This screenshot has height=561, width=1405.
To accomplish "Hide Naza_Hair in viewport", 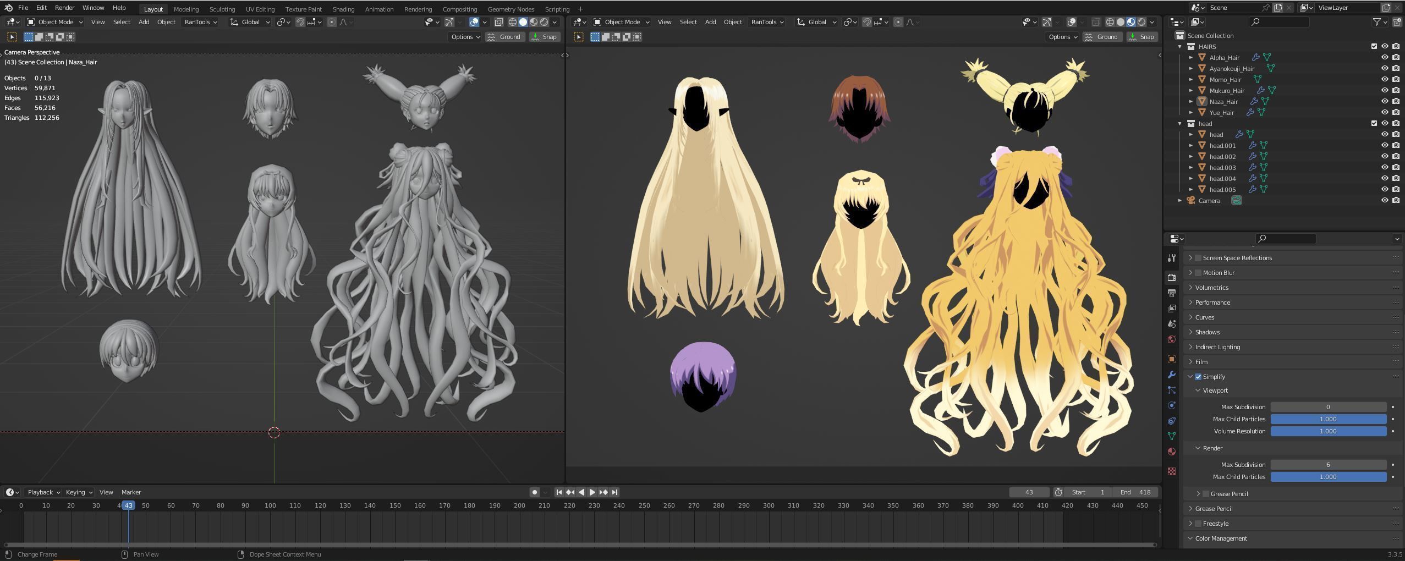I will pyautogui.click(x=1385, y=101).
